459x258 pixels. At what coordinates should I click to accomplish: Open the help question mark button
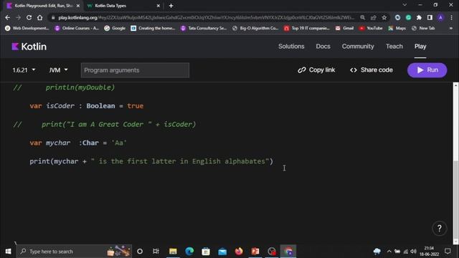pos(439,228)
